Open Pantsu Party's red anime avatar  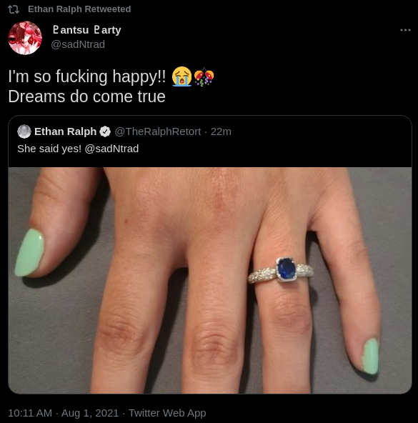[x=25, y=38]
